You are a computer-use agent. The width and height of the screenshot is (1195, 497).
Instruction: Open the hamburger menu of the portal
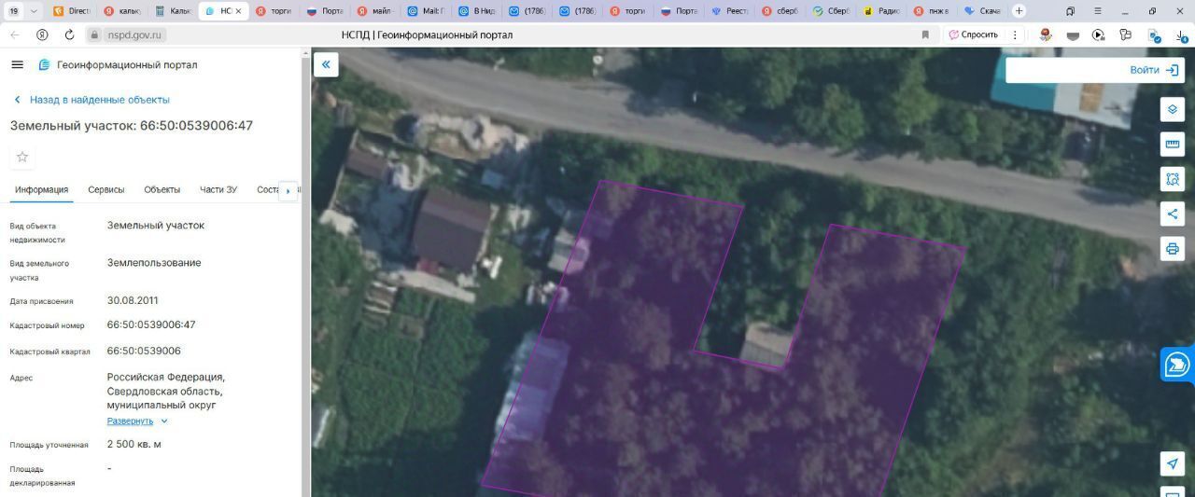(x=17, y=64)
